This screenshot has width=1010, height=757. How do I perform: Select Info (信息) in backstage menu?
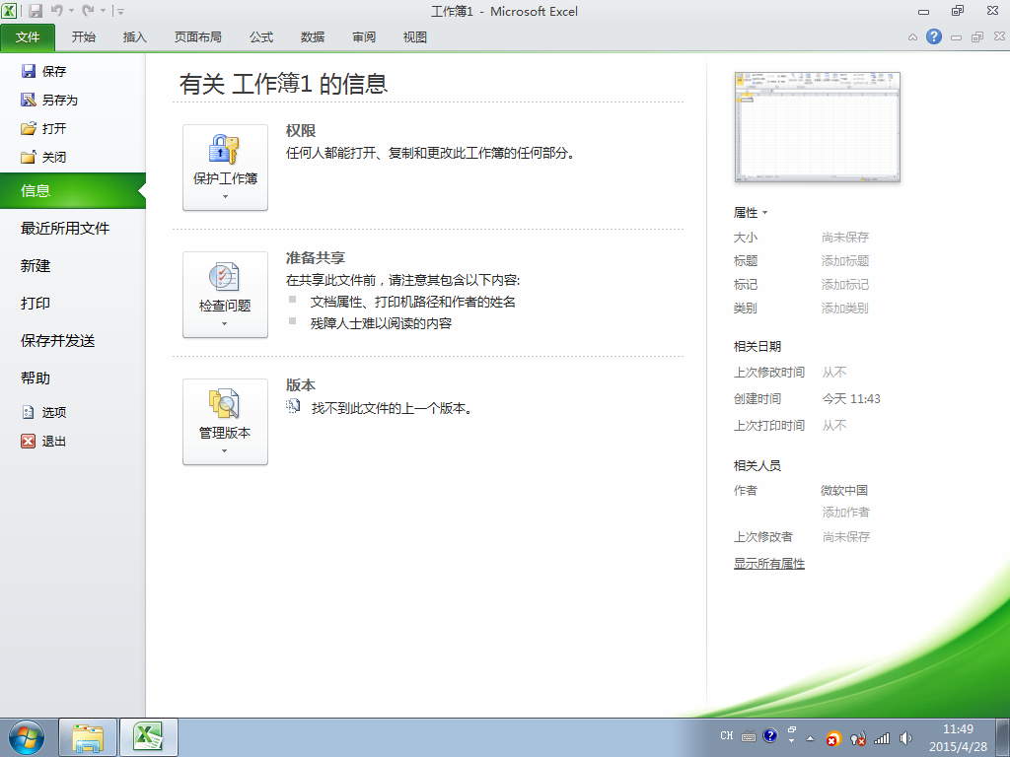[73, 190]
